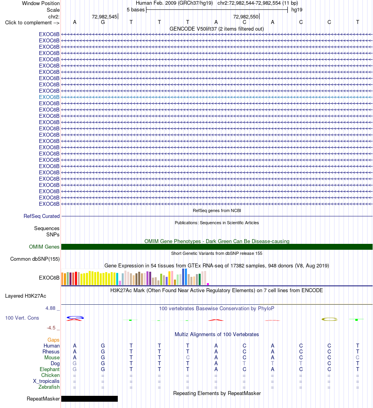Select the 'Chicken' alignment row label
Screen dimensions: 373x408
(51, 375)
